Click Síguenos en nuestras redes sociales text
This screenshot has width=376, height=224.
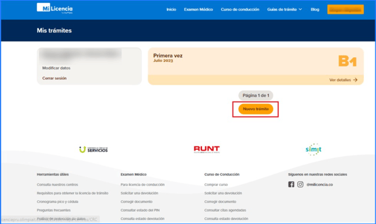tap(318, 174)
